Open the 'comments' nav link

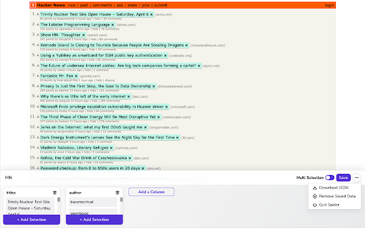(102, 5)
